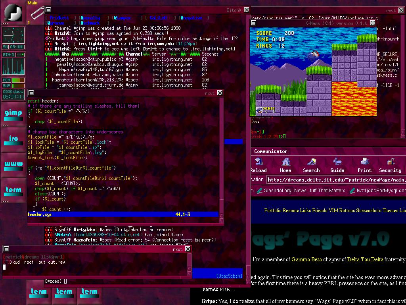This screenshot has height=305, width=406.
Task: Click the &check_lock($l_lockFile) line
Action: tap(57, 158)
